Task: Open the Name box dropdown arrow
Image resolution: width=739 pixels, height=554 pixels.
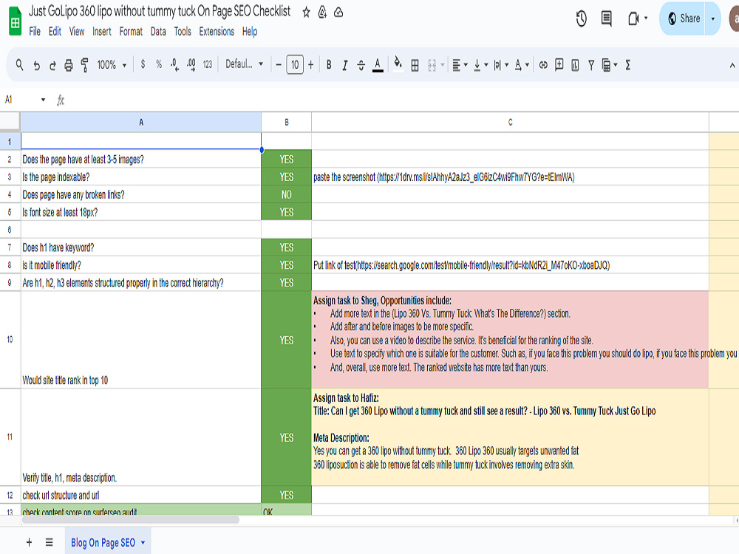Action: pos(43,100)
